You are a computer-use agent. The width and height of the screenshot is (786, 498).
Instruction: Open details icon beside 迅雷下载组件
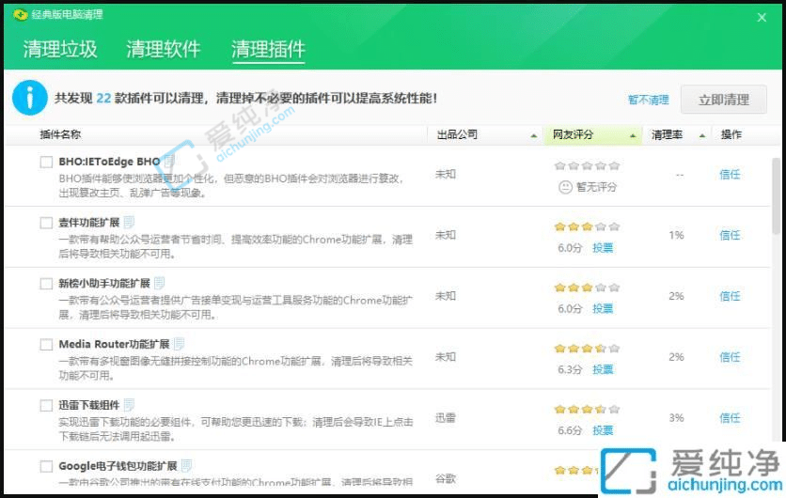(129, 404)
